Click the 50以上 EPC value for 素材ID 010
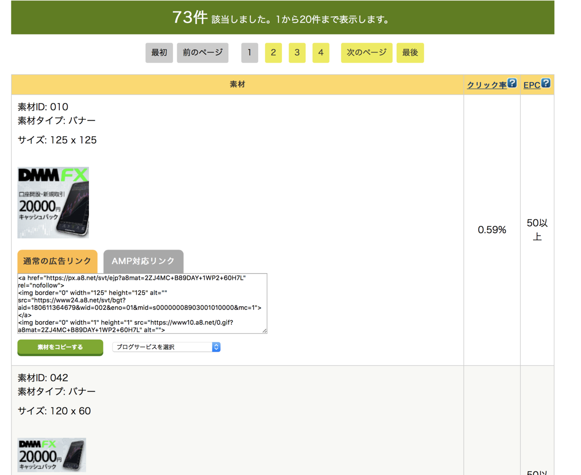 pos(537,230)
